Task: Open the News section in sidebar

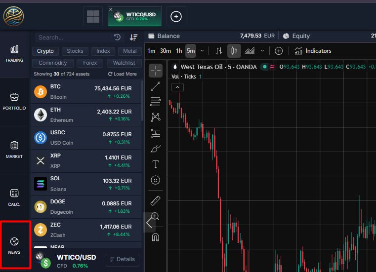Action: pyautogui.click(x=14, y=246)
